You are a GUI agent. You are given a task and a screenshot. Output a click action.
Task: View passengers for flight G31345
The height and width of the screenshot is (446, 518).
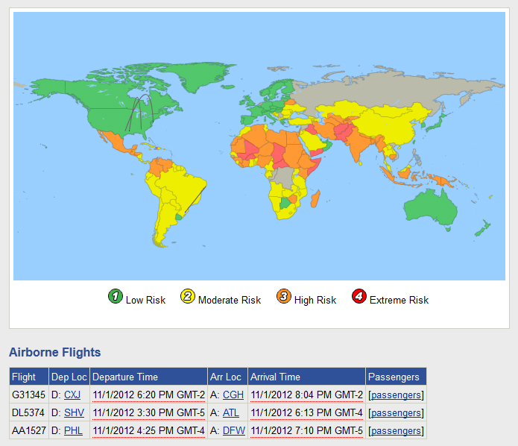(396, 395)
